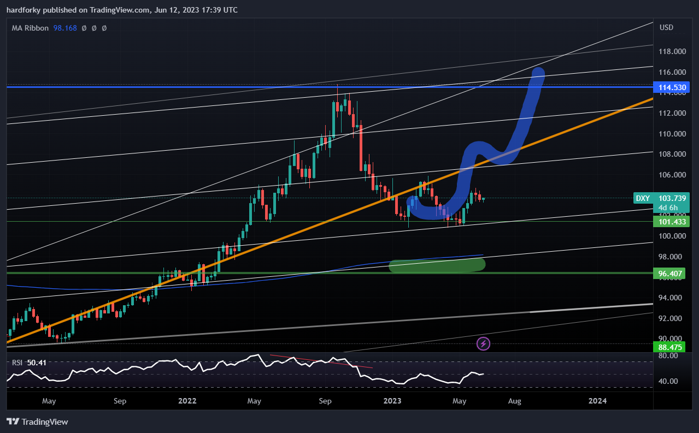Click the 4d 6h countdown label

point(668,207)
